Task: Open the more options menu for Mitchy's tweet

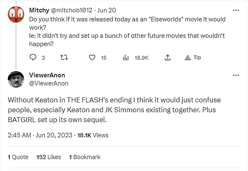Action: [x=236, y=9]
